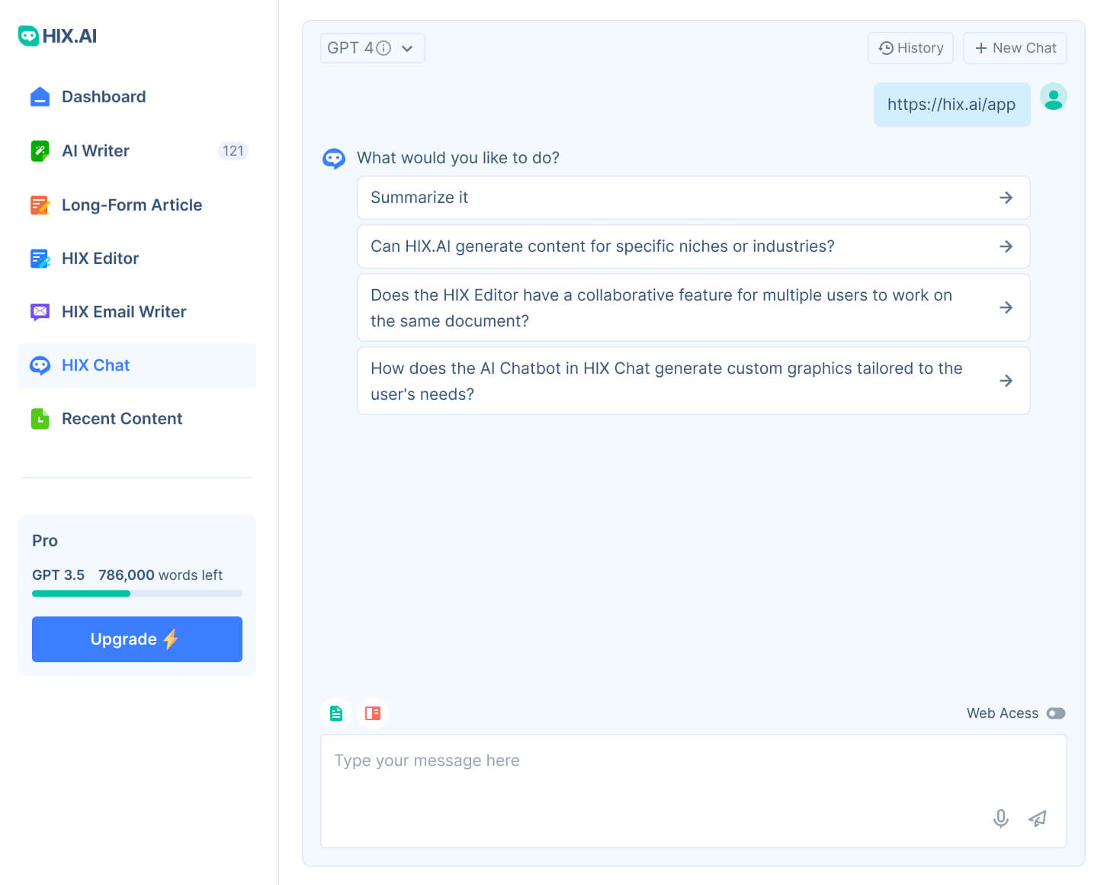Click the Dashboard house icon
Screen dimensions: 1104x885
pos(40,97)
